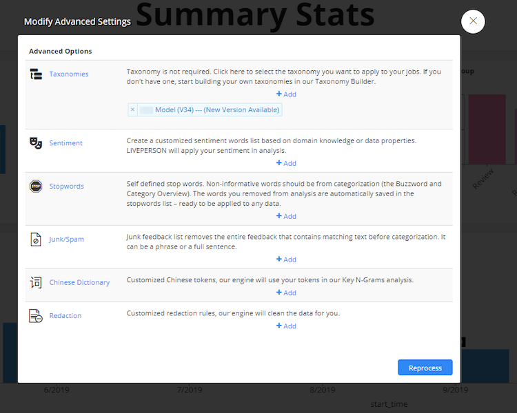The height and width of the screenshot is (413, 517).
Task: Click the Junk/Spam document icon
Action: coord(36,240)
